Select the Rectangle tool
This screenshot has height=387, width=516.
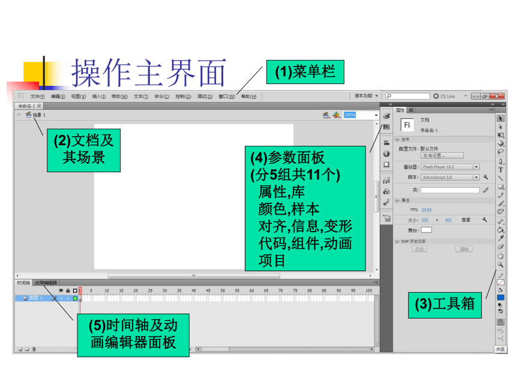point(500,187)
